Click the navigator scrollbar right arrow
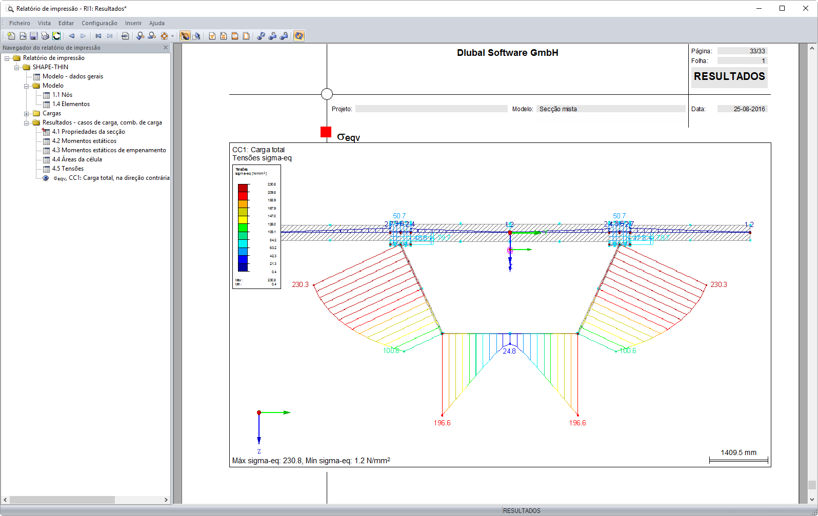Image resolution: width=818 pixels, height=516 pixels. [x=166, y=500]
